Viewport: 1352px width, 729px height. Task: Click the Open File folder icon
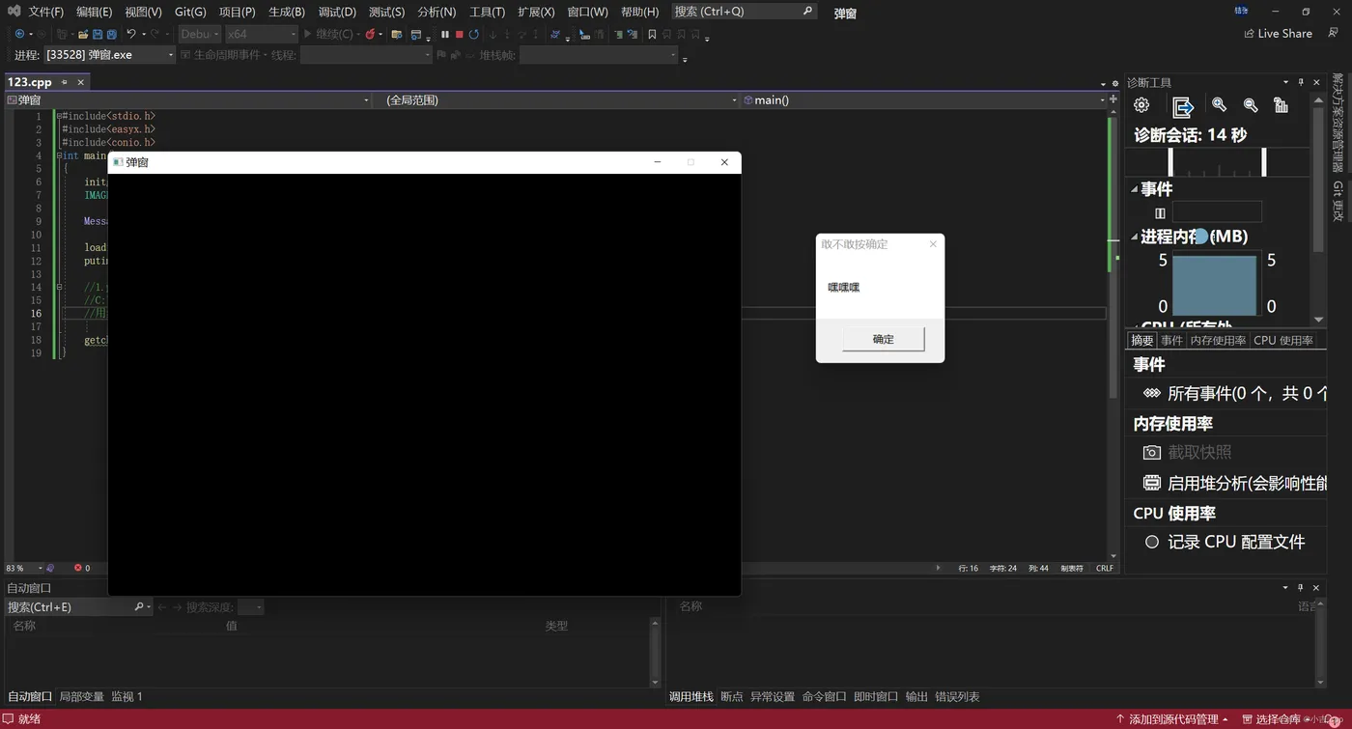tap(83, 34)
